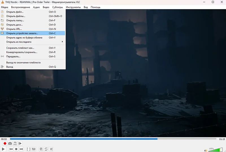Click the red Record button
226x152 pixels.
(x=5, y=143)
